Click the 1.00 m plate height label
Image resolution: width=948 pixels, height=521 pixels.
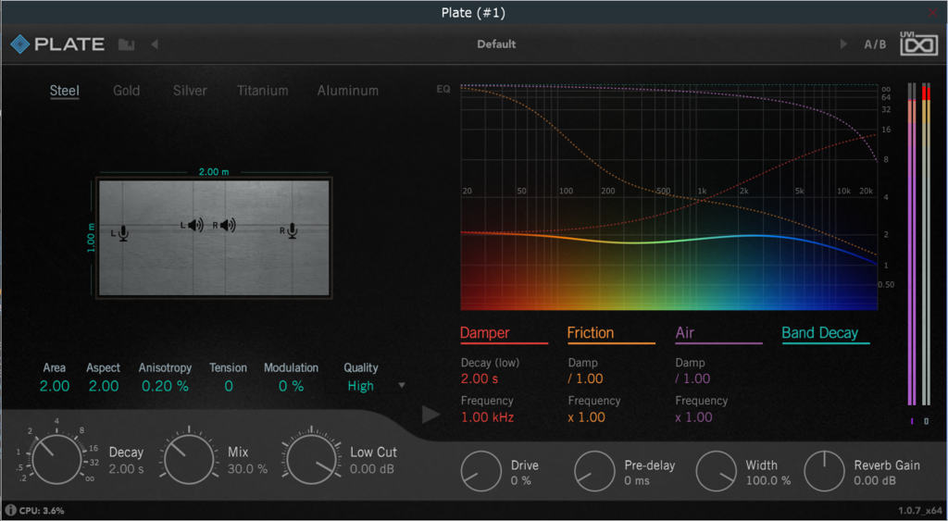point(92,237)
